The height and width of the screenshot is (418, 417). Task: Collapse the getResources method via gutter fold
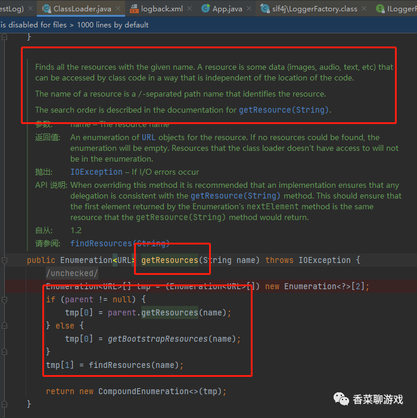click(x=5, y=260)
